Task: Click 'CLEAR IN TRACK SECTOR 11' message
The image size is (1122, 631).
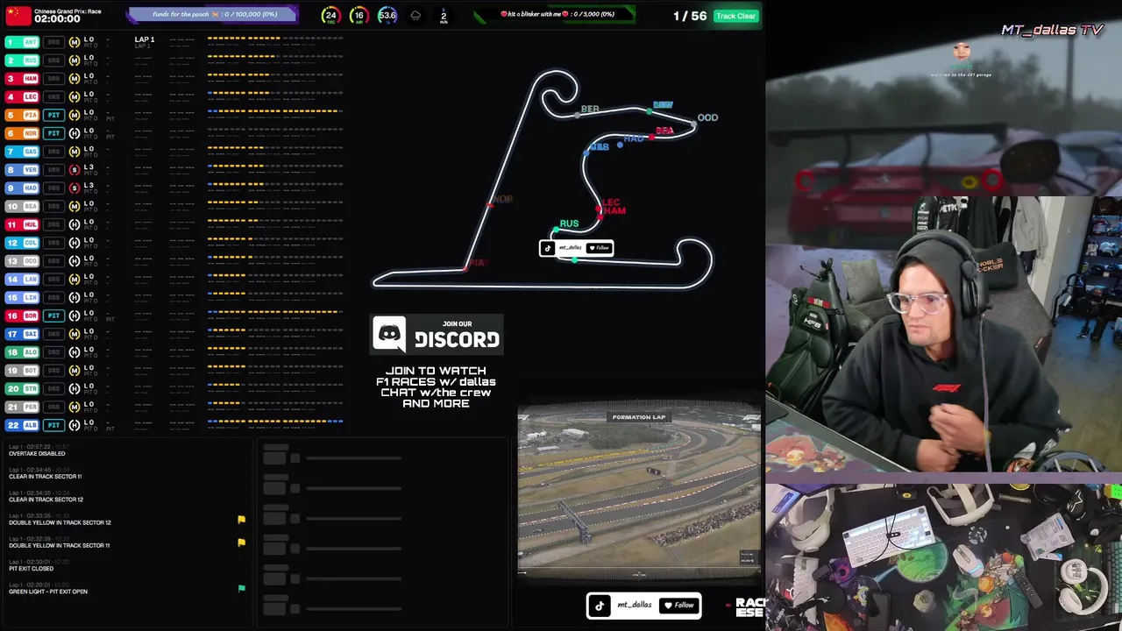Action: [45, 477]
